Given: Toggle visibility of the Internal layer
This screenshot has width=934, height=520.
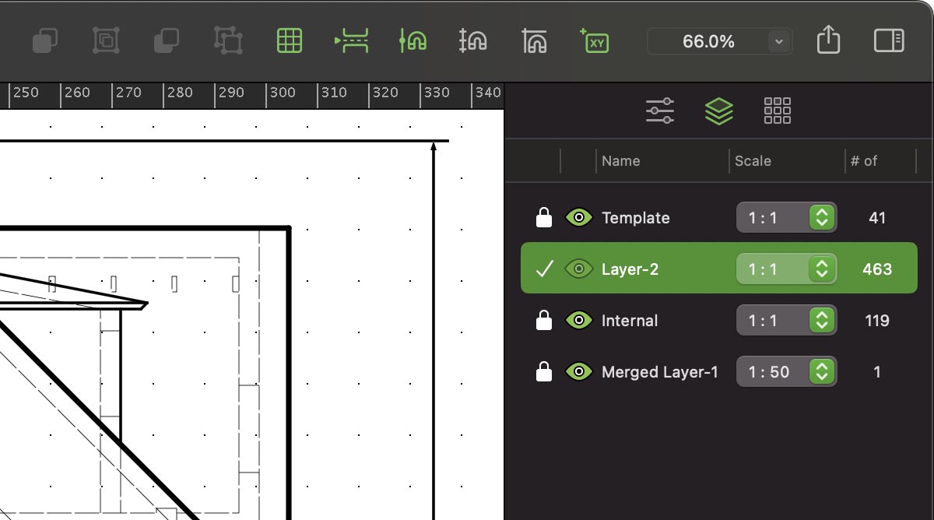Looking at the screenshot, I should click(x=578, y=321).
